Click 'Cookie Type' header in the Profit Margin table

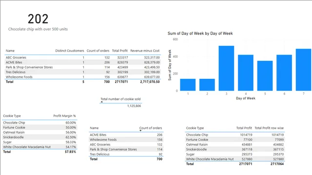pyautogui.click(x=12, y=116)
